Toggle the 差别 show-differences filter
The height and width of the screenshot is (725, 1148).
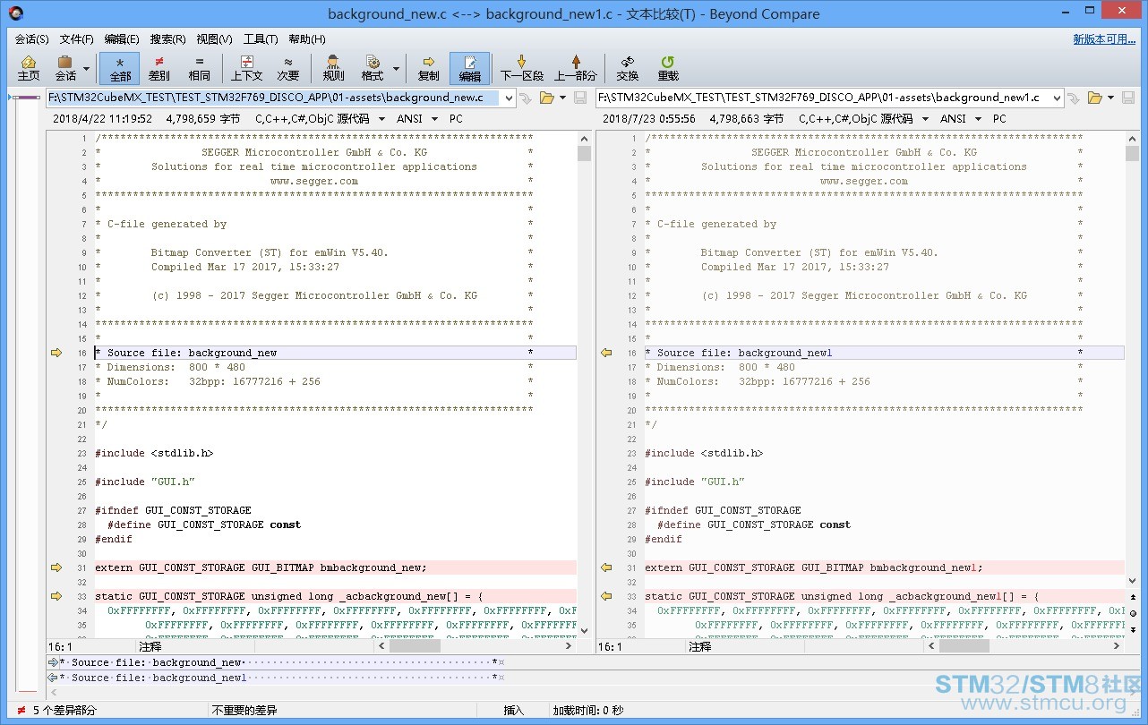(158, 68)
